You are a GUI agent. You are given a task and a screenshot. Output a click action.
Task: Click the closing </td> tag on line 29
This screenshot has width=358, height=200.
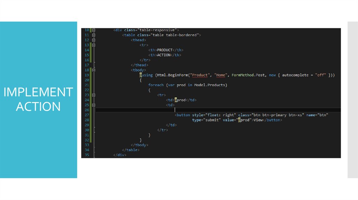171,125
